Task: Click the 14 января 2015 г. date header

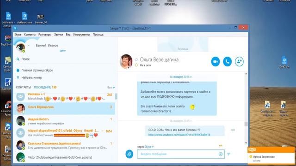Action: 181,77
